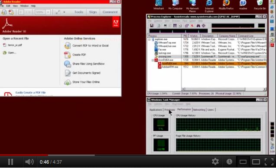Select the VMwareTray.exe process row
Screen dimensions: 276x168
pos(207,43)
